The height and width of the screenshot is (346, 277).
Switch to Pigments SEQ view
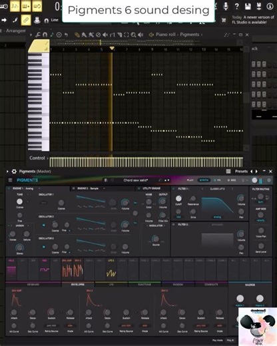(x=232, y=180)
